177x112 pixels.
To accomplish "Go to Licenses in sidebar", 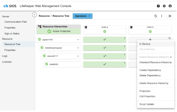I will tap(7, 62).
